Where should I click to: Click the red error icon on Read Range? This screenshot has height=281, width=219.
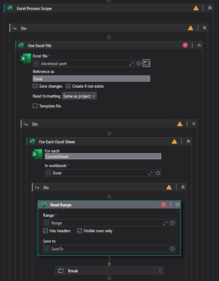(x=163, y=205)
